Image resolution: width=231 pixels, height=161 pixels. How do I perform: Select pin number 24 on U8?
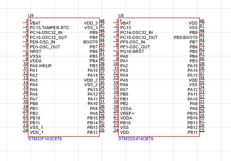[116, 130]
